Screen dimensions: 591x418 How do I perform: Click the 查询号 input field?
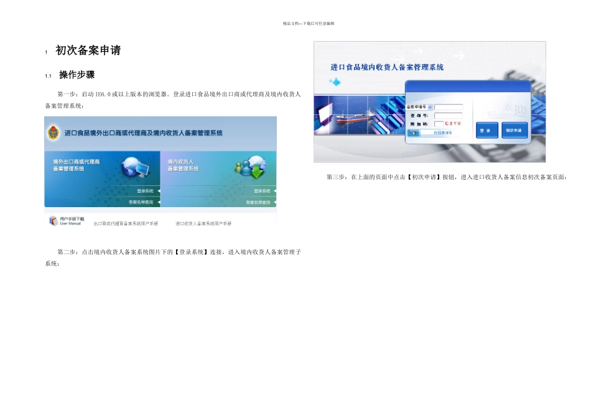449,115
